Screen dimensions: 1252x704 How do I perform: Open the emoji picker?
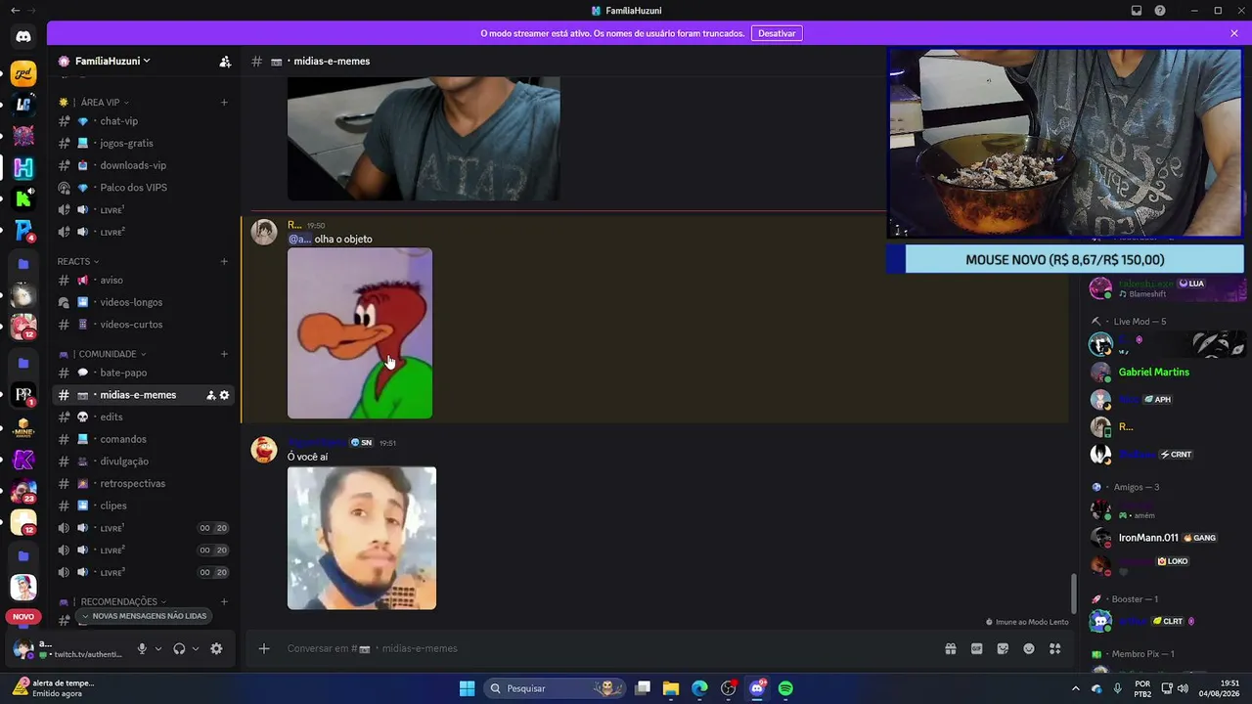point(1029,648)
